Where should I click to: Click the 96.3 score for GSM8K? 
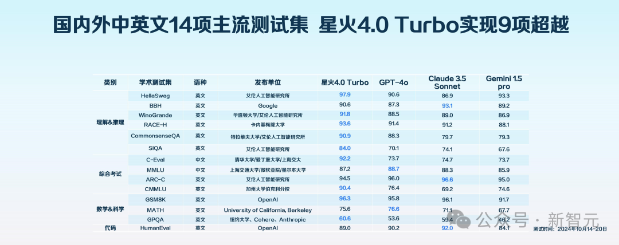(344, 199)
